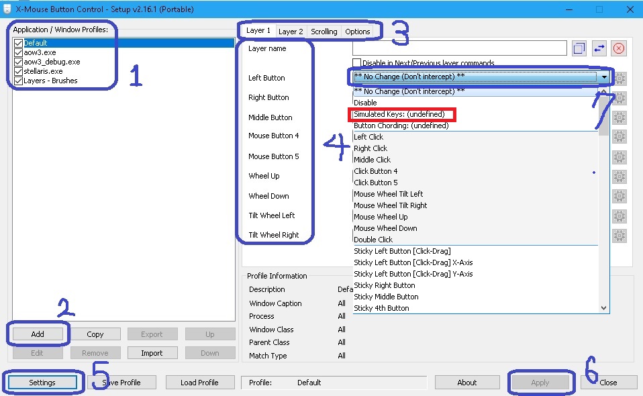Click the swap layers arrows icon
The height and width of the screenshot is (396, 643).
click(599, 48)
